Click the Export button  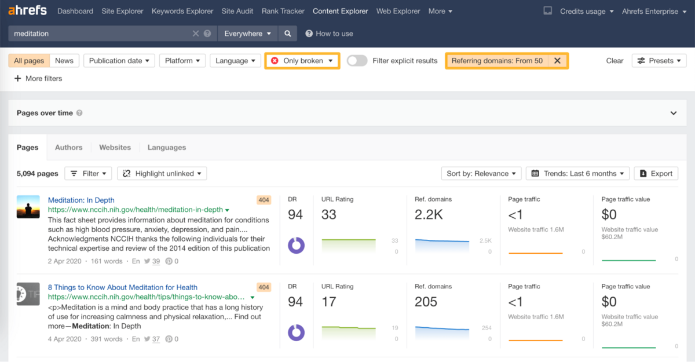pyautogui.click(x=656, y=173)
